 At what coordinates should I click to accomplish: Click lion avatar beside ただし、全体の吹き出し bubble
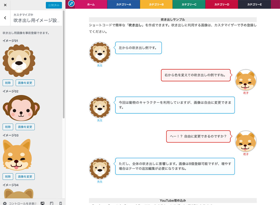(x=100, y=169)
